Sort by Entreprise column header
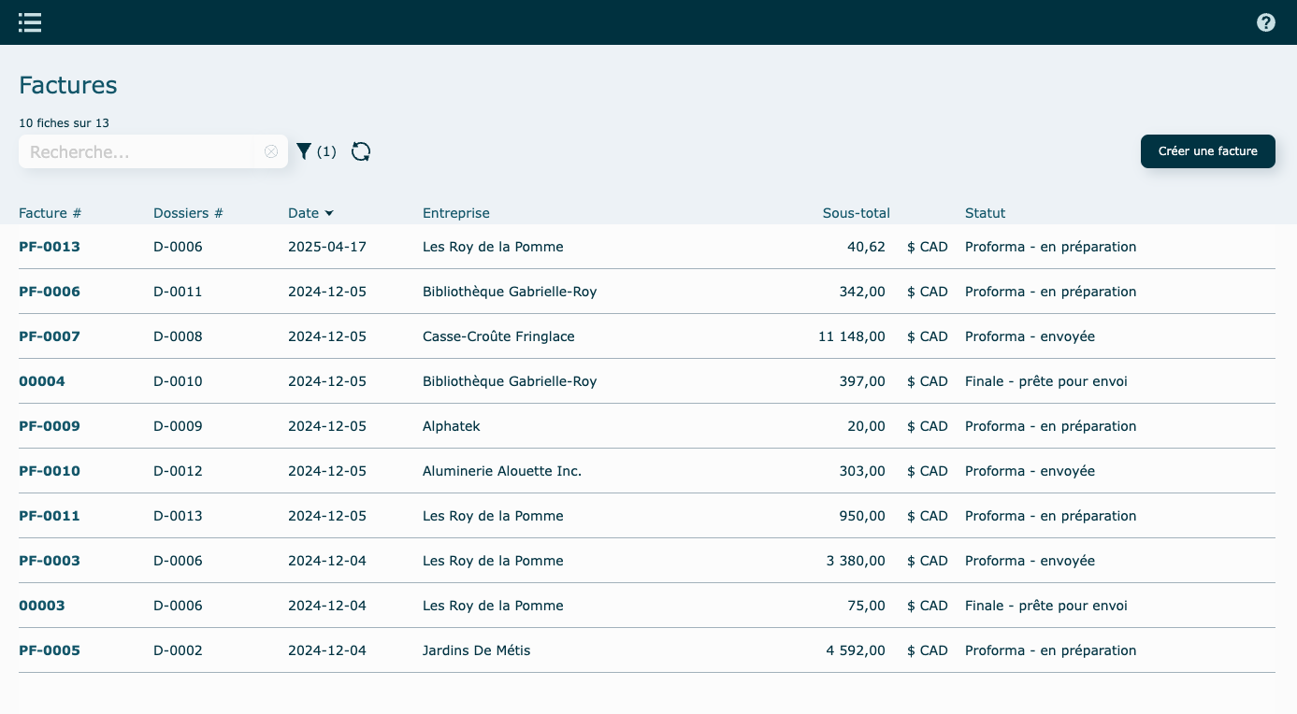This screenshot has height=714, width=1297. 455,213
